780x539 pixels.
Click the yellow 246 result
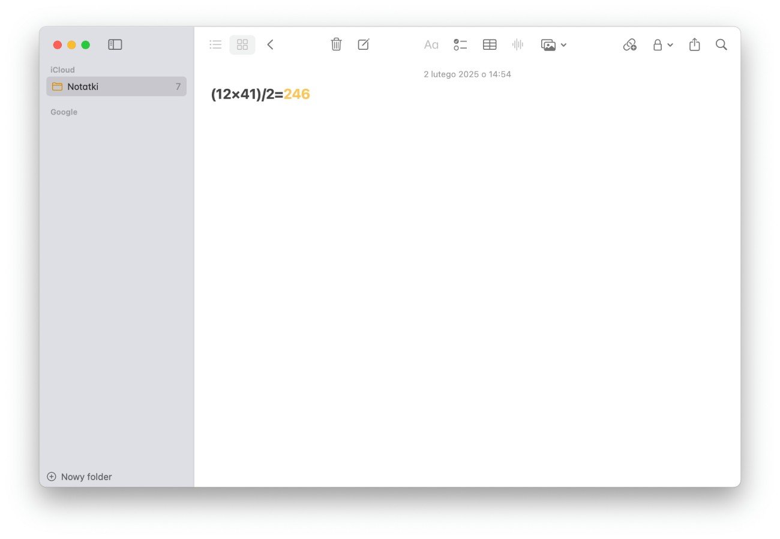coord(297,94)
